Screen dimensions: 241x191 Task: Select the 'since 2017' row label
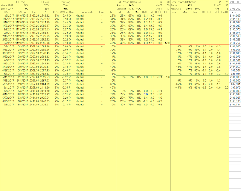pyautogui.click(x=7, y=9)
